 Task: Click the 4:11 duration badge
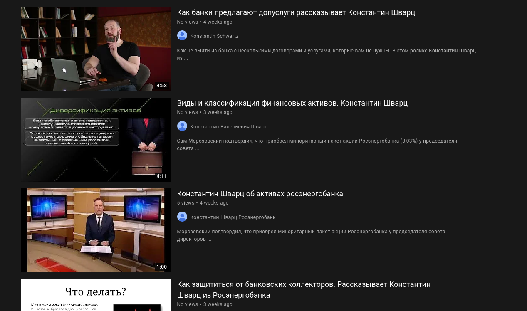pos(161,176)
